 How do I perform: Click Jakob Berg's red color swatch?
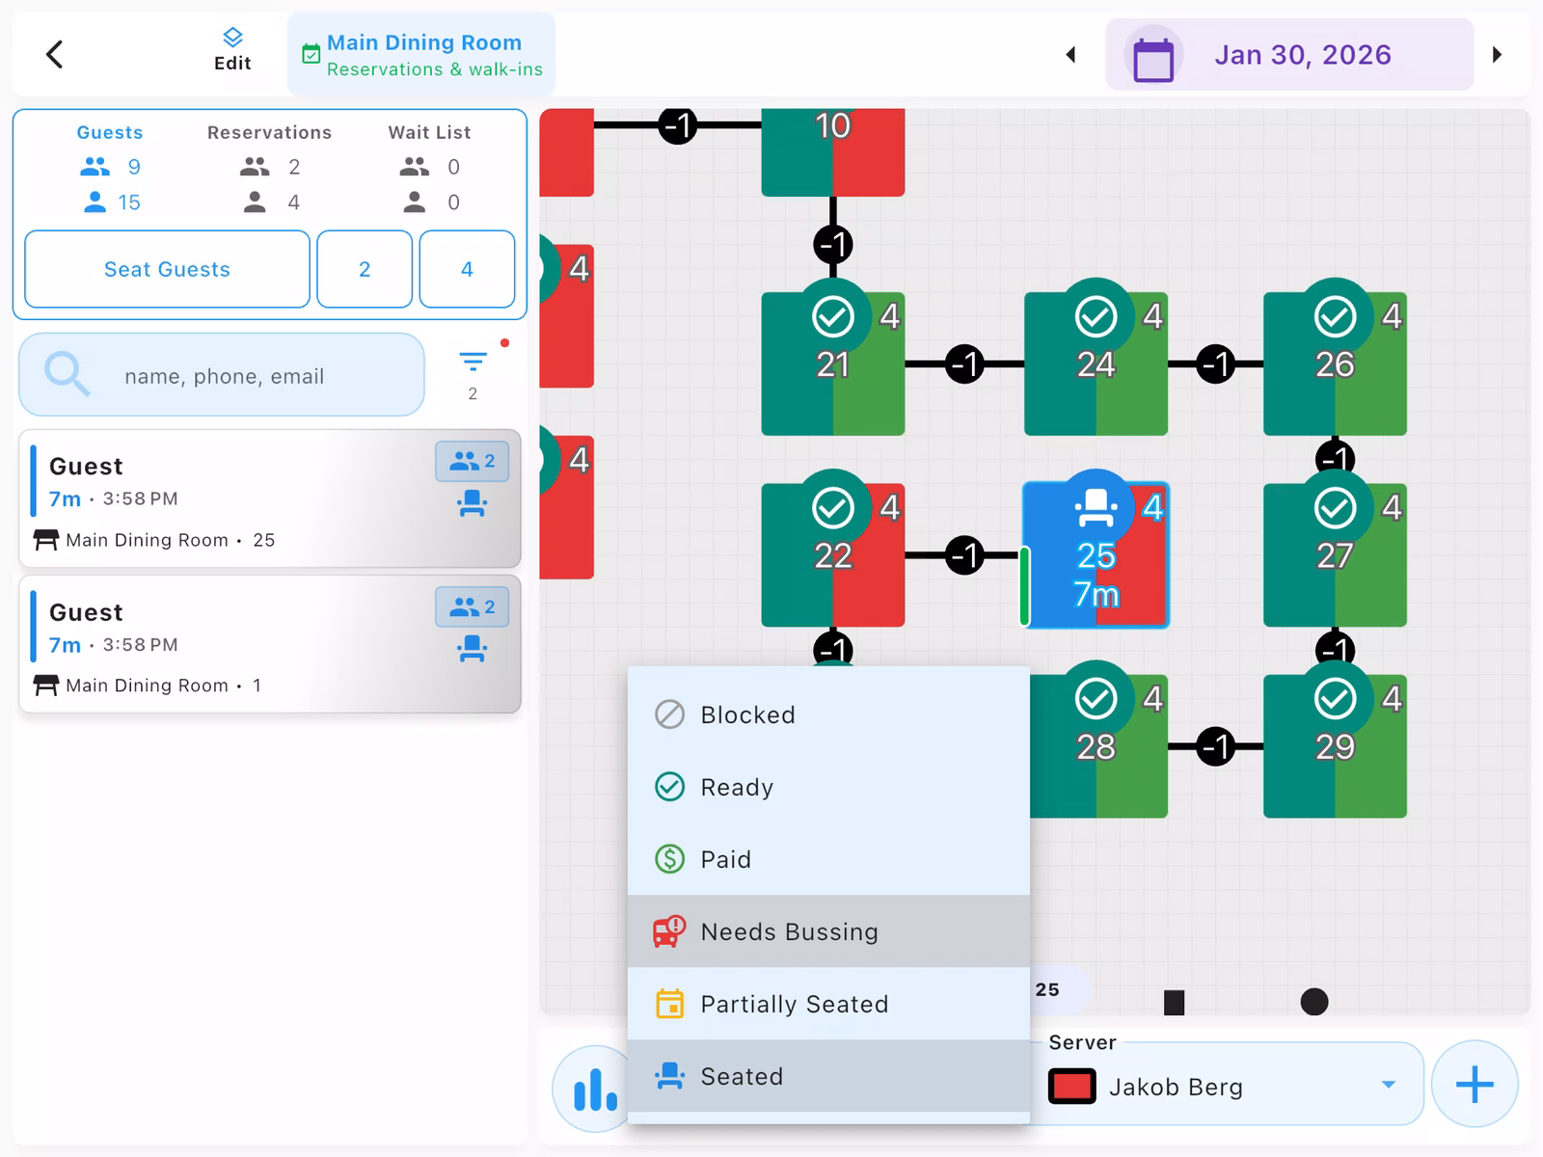[x=1071, y=1087]
